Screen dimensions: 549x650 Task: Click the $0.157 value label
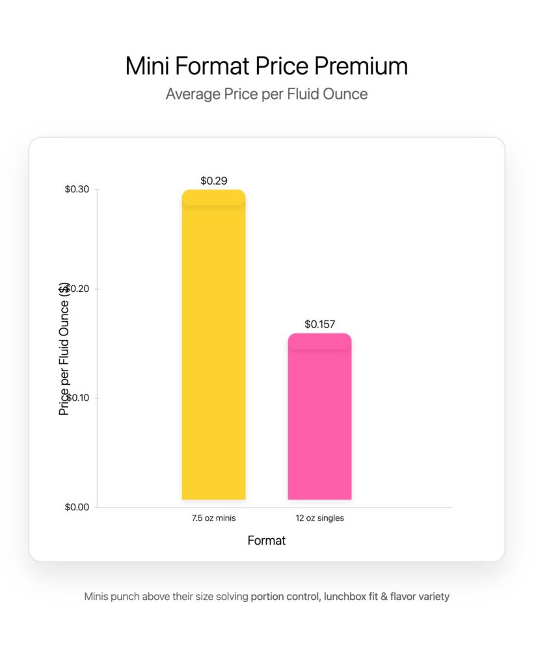point(319,324)
